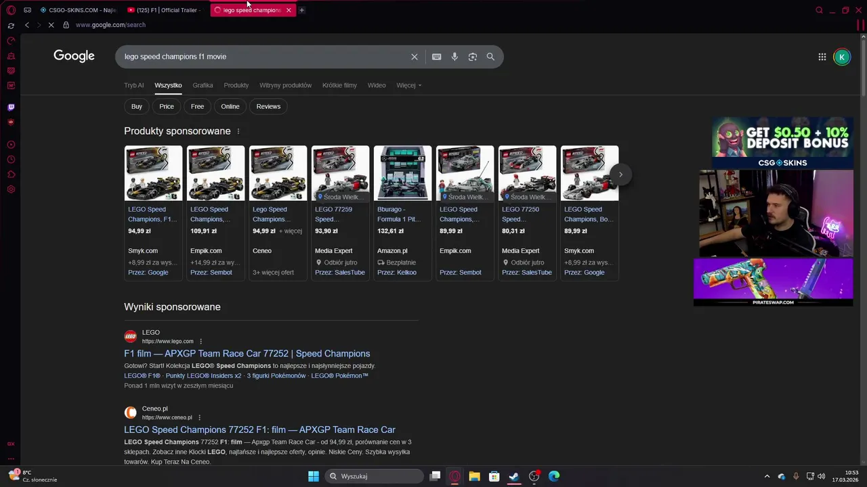Apply the Price filter chip
867x487 pixels.
[167, 106]
